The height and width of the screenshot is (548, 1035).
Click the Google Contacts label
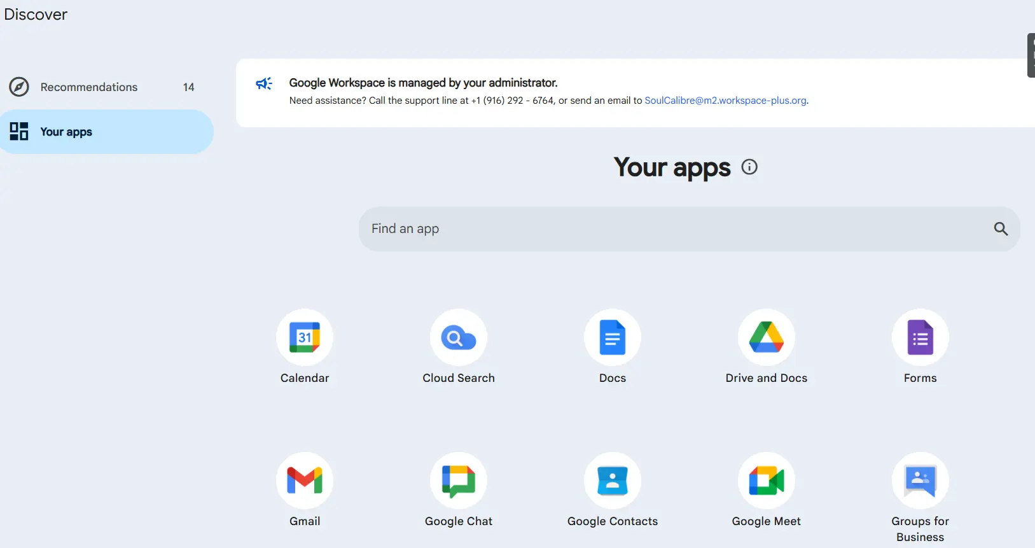pos(613,521)
